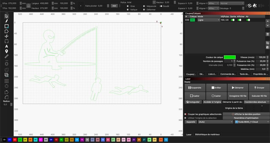Choose the Polygon drawing tool

(x=6, y=31)
